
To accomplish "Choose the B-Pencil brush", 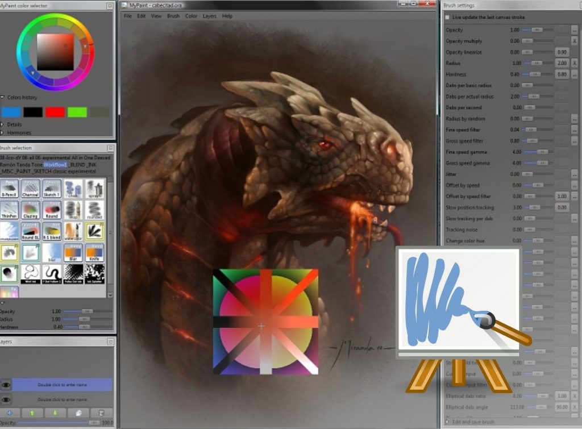I will pyautogui.click(x=9, y=188).
